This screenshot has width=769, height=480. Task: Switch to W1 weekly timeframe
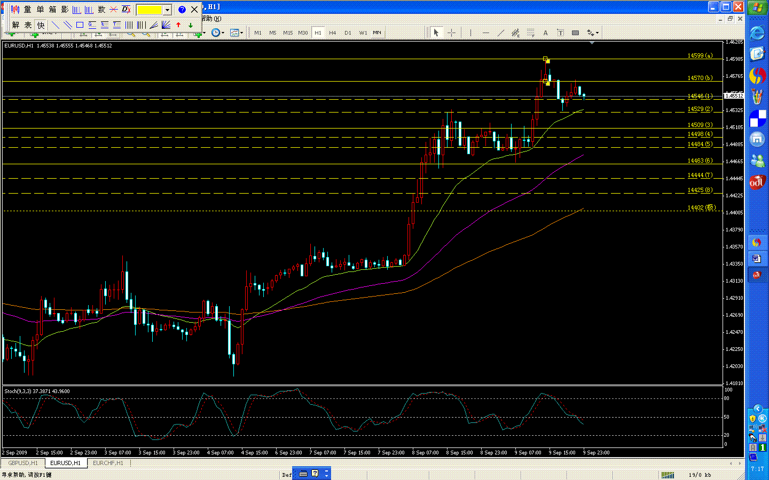[x=363, y=33]
